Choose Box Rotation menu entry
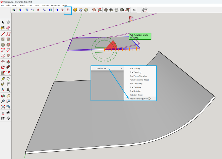Viewport: 222px width, 159px height. pyautogui.click(x=135, y=91)
